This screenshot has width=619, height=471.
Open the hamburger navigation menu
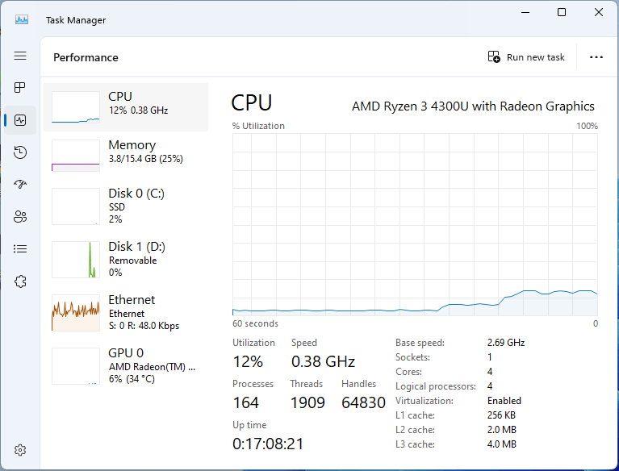20,56
